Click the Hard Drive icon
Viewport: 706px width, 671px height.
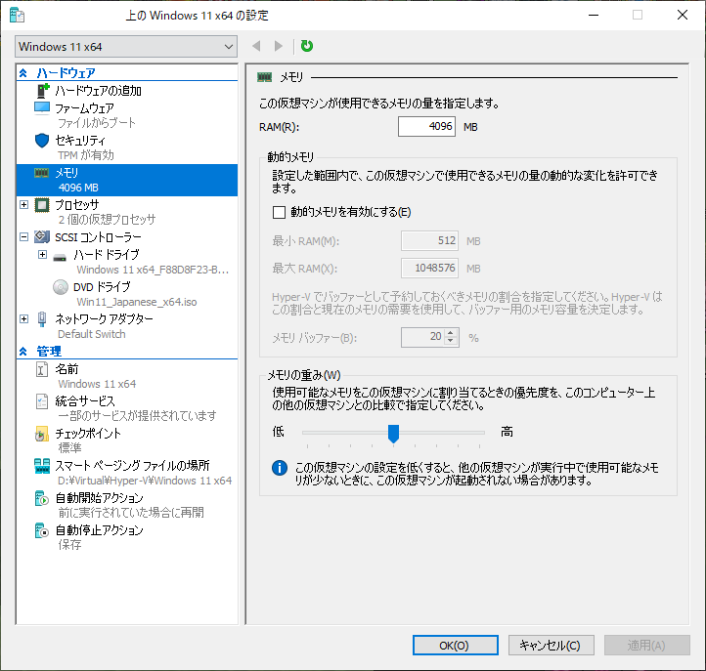60,258
